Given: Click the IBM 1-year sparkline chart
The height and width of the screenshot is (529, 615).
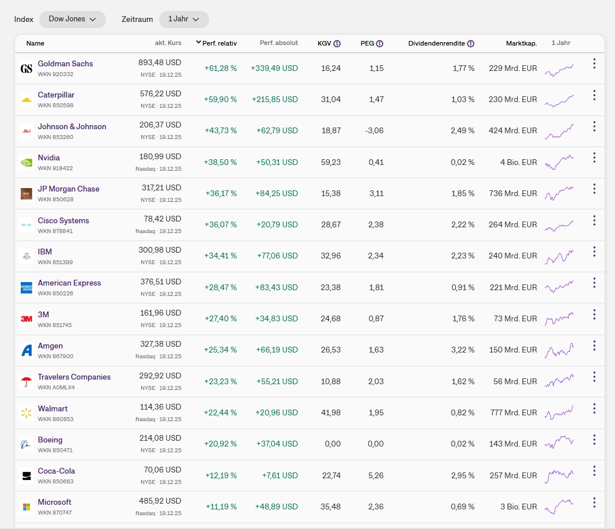Looking at the screenshot, I should point(559,255).
